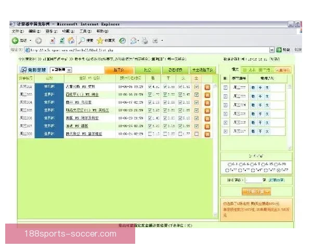Tick the 全 select-all box for 周三008
Image resolution: width=312 pixels, height=249 pixels.
(x=197, y=134)
